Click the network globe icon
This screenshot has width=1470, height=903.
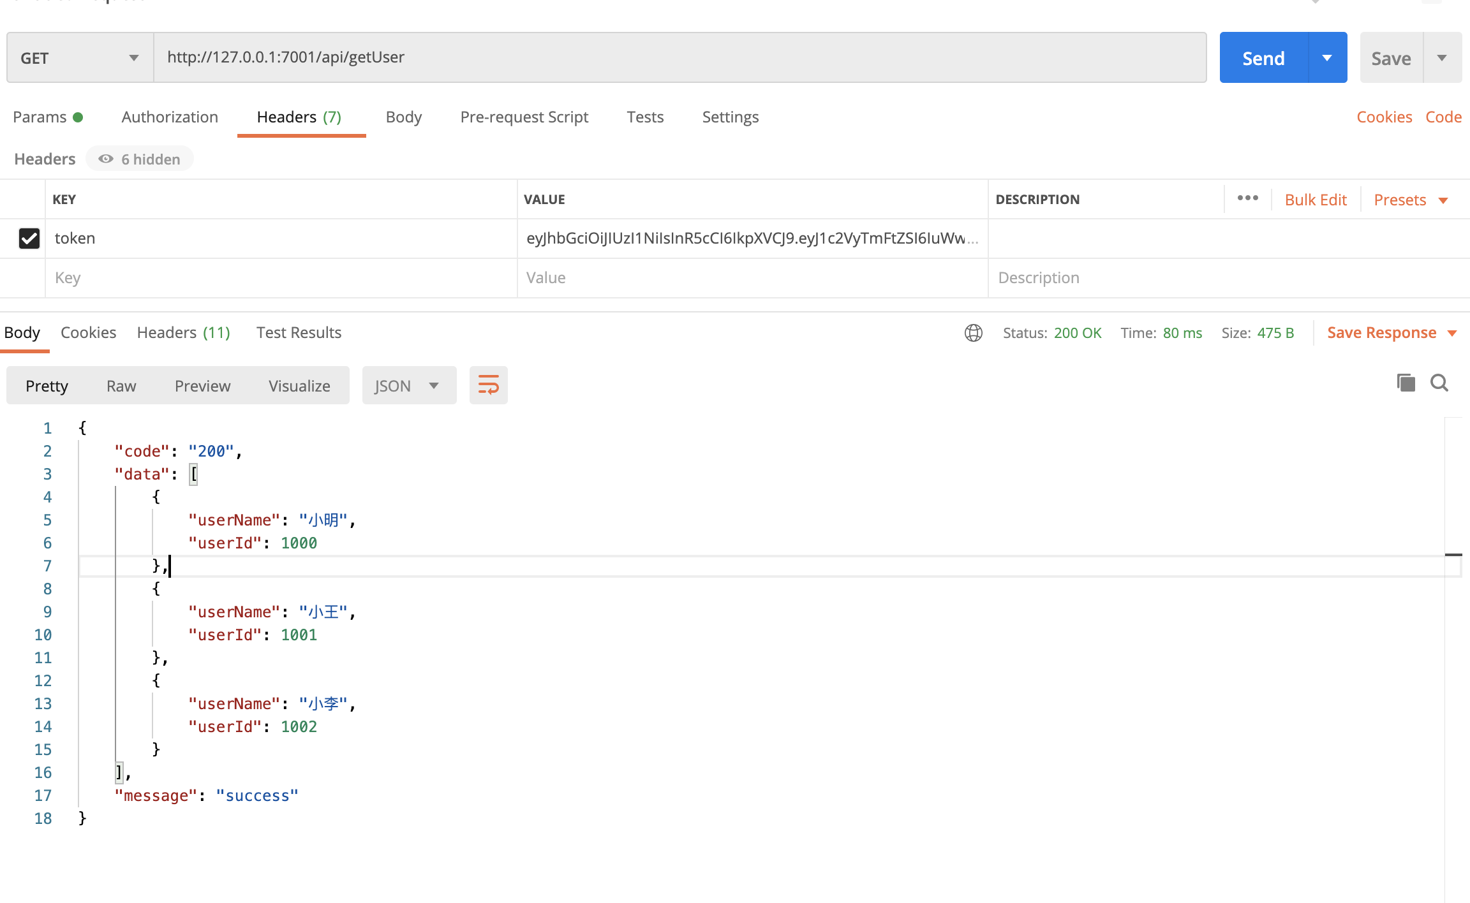click(973, 333)
